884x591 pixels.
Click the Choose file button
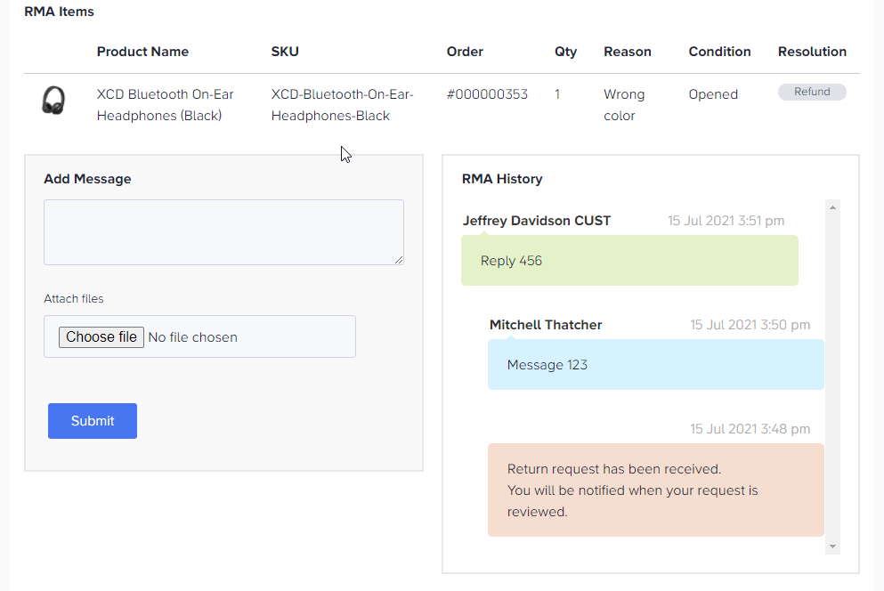click(101, 337)
